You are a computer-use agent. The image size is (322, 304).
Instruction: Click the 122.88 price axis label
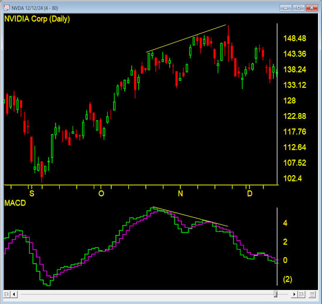coord(294,116)
